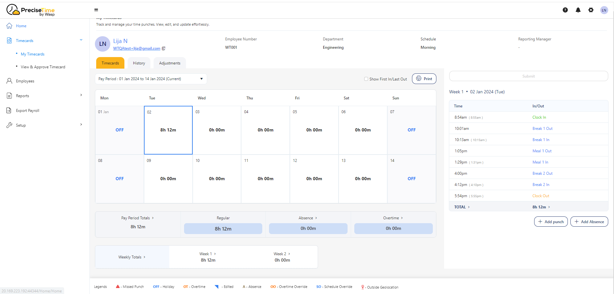
Task: Enable Show First In/Last Out checkbox
Action: click(366, 79)
